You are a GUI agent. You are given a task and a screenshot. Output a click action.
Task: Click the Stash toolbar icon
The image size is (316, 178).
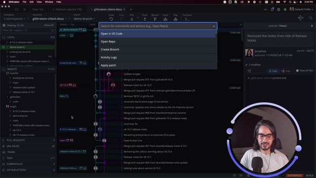(x=165, y=19)
